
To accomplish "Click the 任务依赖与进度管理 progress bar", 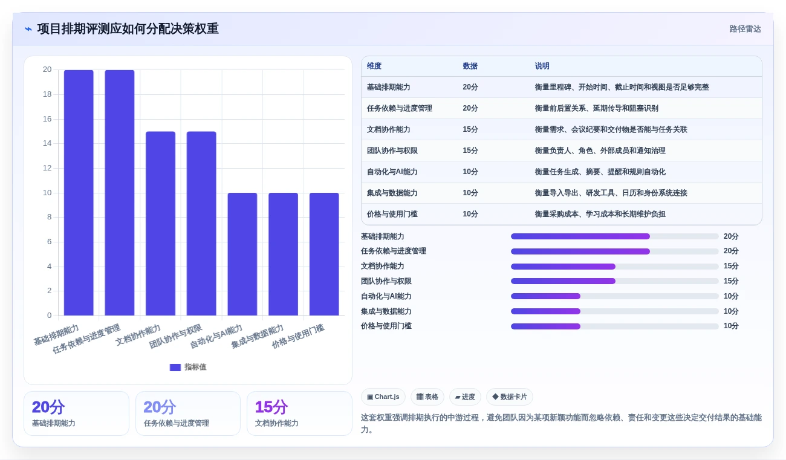I will click(x=615, y=251).
